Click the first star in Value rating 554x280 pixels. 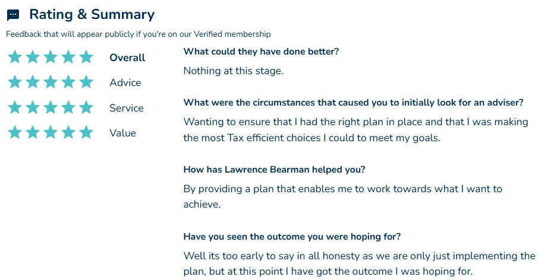tap(15, 133)
